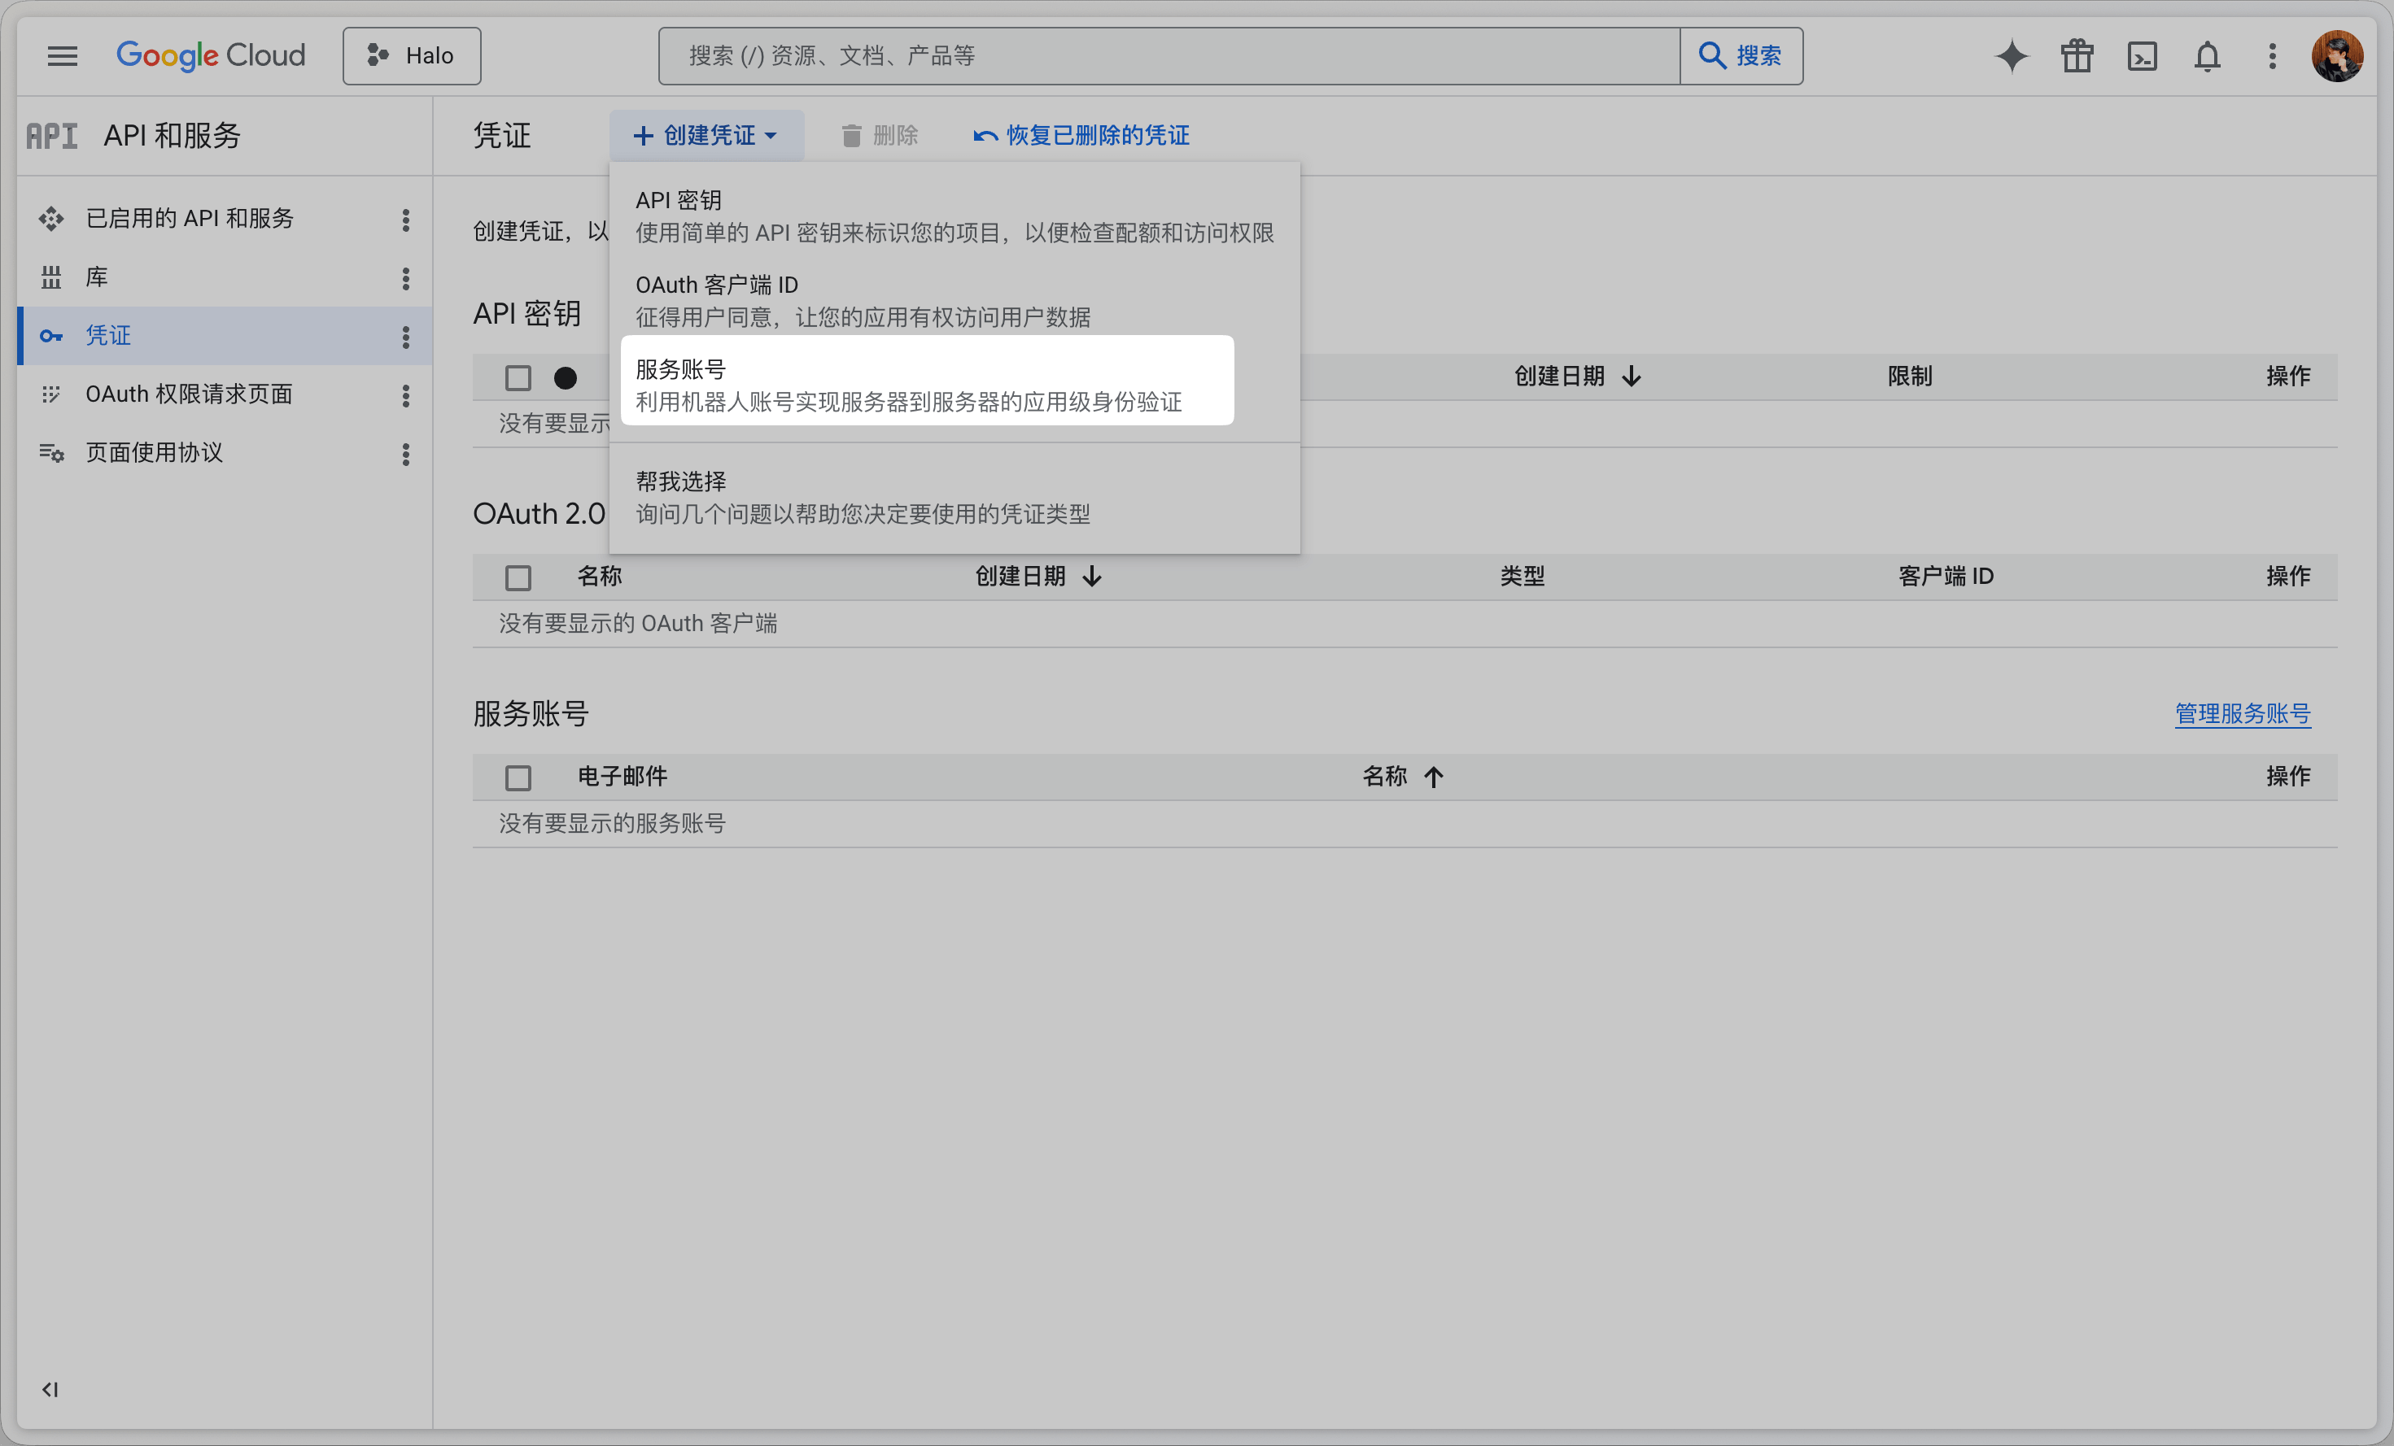Screen dimensions: 2394x1446
Task: Click the 类型 column header
Action: point(1522,577)
